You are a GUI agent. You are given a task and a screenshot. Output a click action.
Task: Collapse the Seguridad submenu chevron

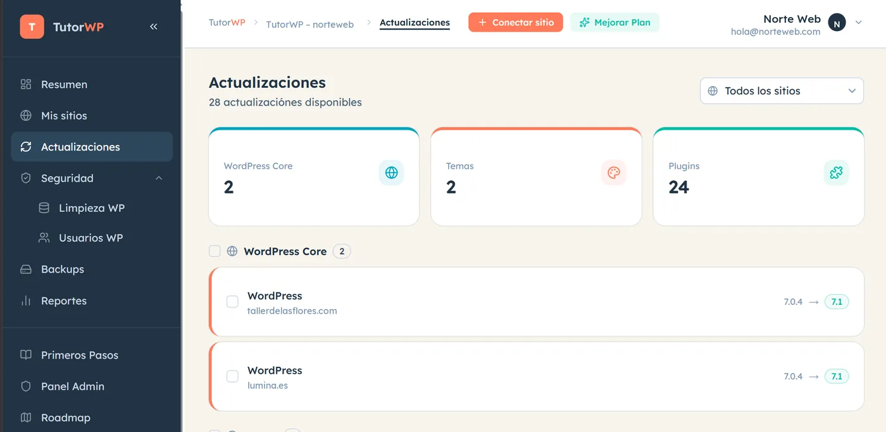coord(159,178)
